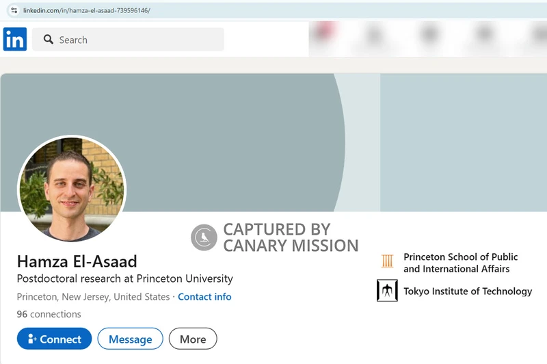Click the profile banner background image

(x=273, y=142)
